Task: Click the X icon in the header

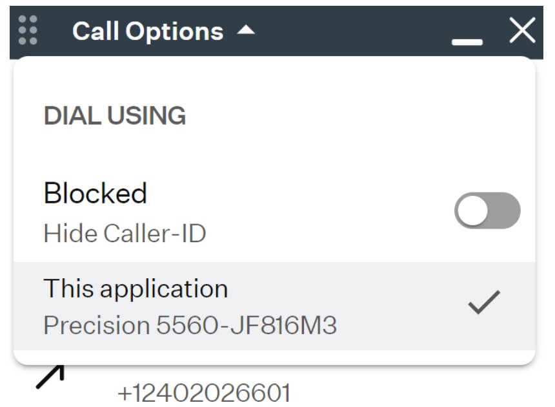Action: click(522, 30)
